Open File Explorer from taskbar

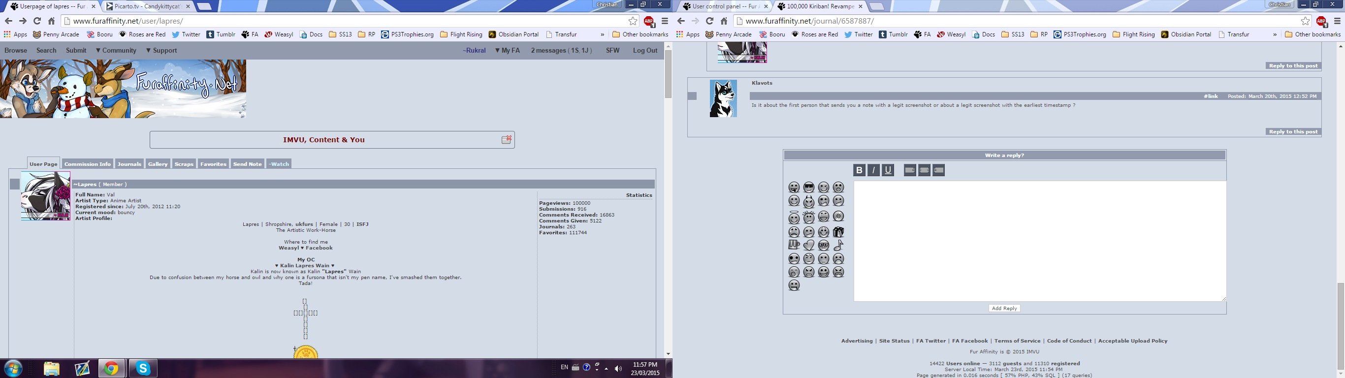[x=51, y=369]
